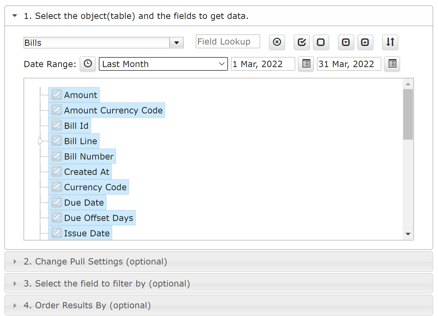Toggle the Bill Number checkbox
Viewport: 438px width, 316px height.
(56, 156)
